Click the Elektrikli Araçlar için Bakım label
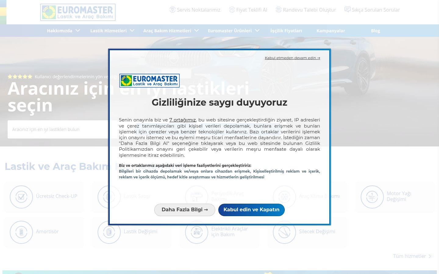 click(x=230, y=232)
